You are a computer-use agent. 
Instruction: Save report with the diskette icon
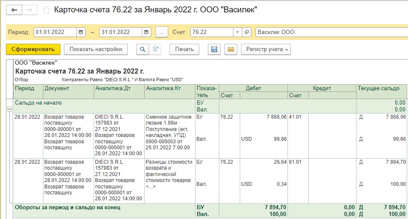click(214, 49)
